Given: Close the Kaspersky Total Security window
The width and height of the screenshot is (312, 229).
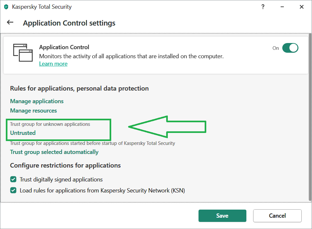Looking at the screenshot, I should [302, 7].
